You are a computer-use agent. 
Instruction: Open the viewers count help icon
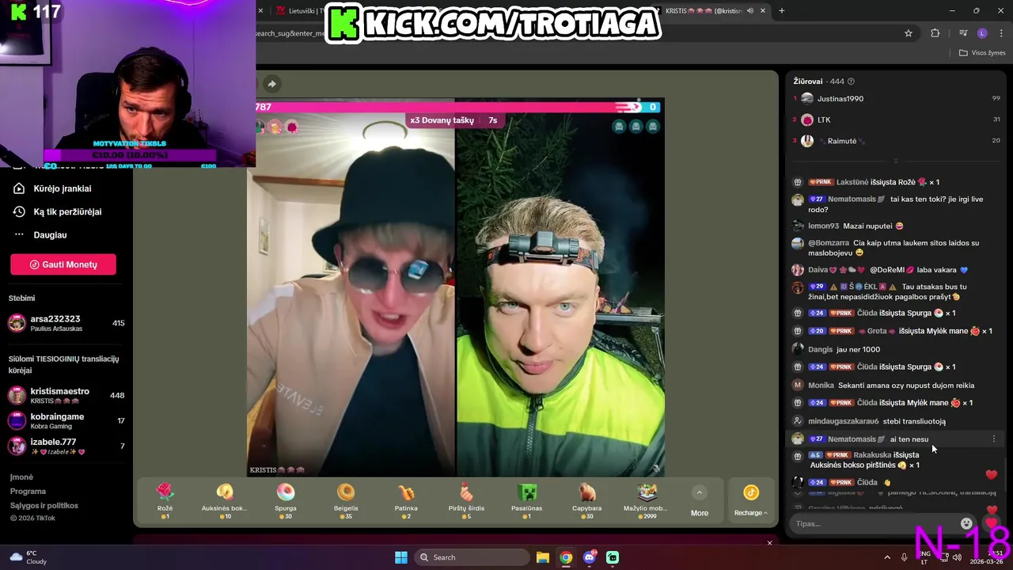(851, 81)
